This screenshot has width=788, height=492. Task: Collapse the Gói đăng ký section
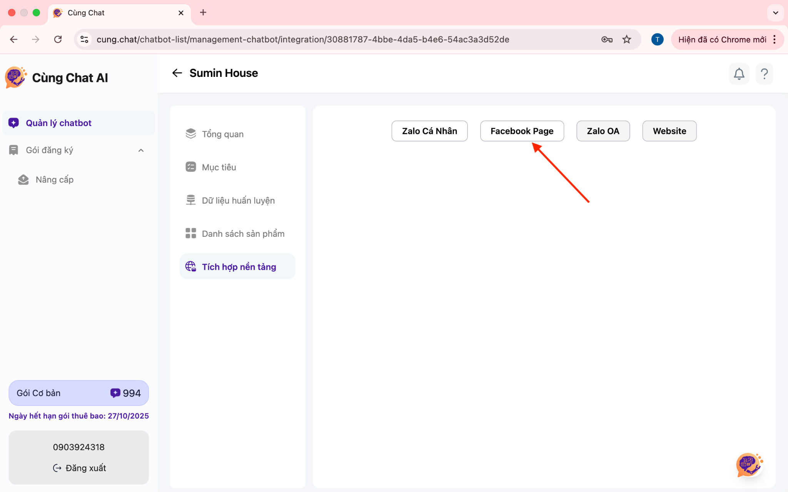(x=141, y=150)
